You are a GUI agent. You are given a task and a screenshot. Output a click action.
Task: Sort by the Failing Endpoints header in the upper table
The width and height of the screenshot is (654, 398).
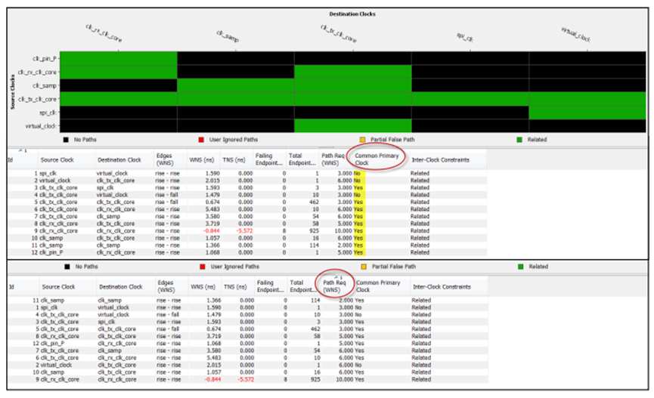269,159
